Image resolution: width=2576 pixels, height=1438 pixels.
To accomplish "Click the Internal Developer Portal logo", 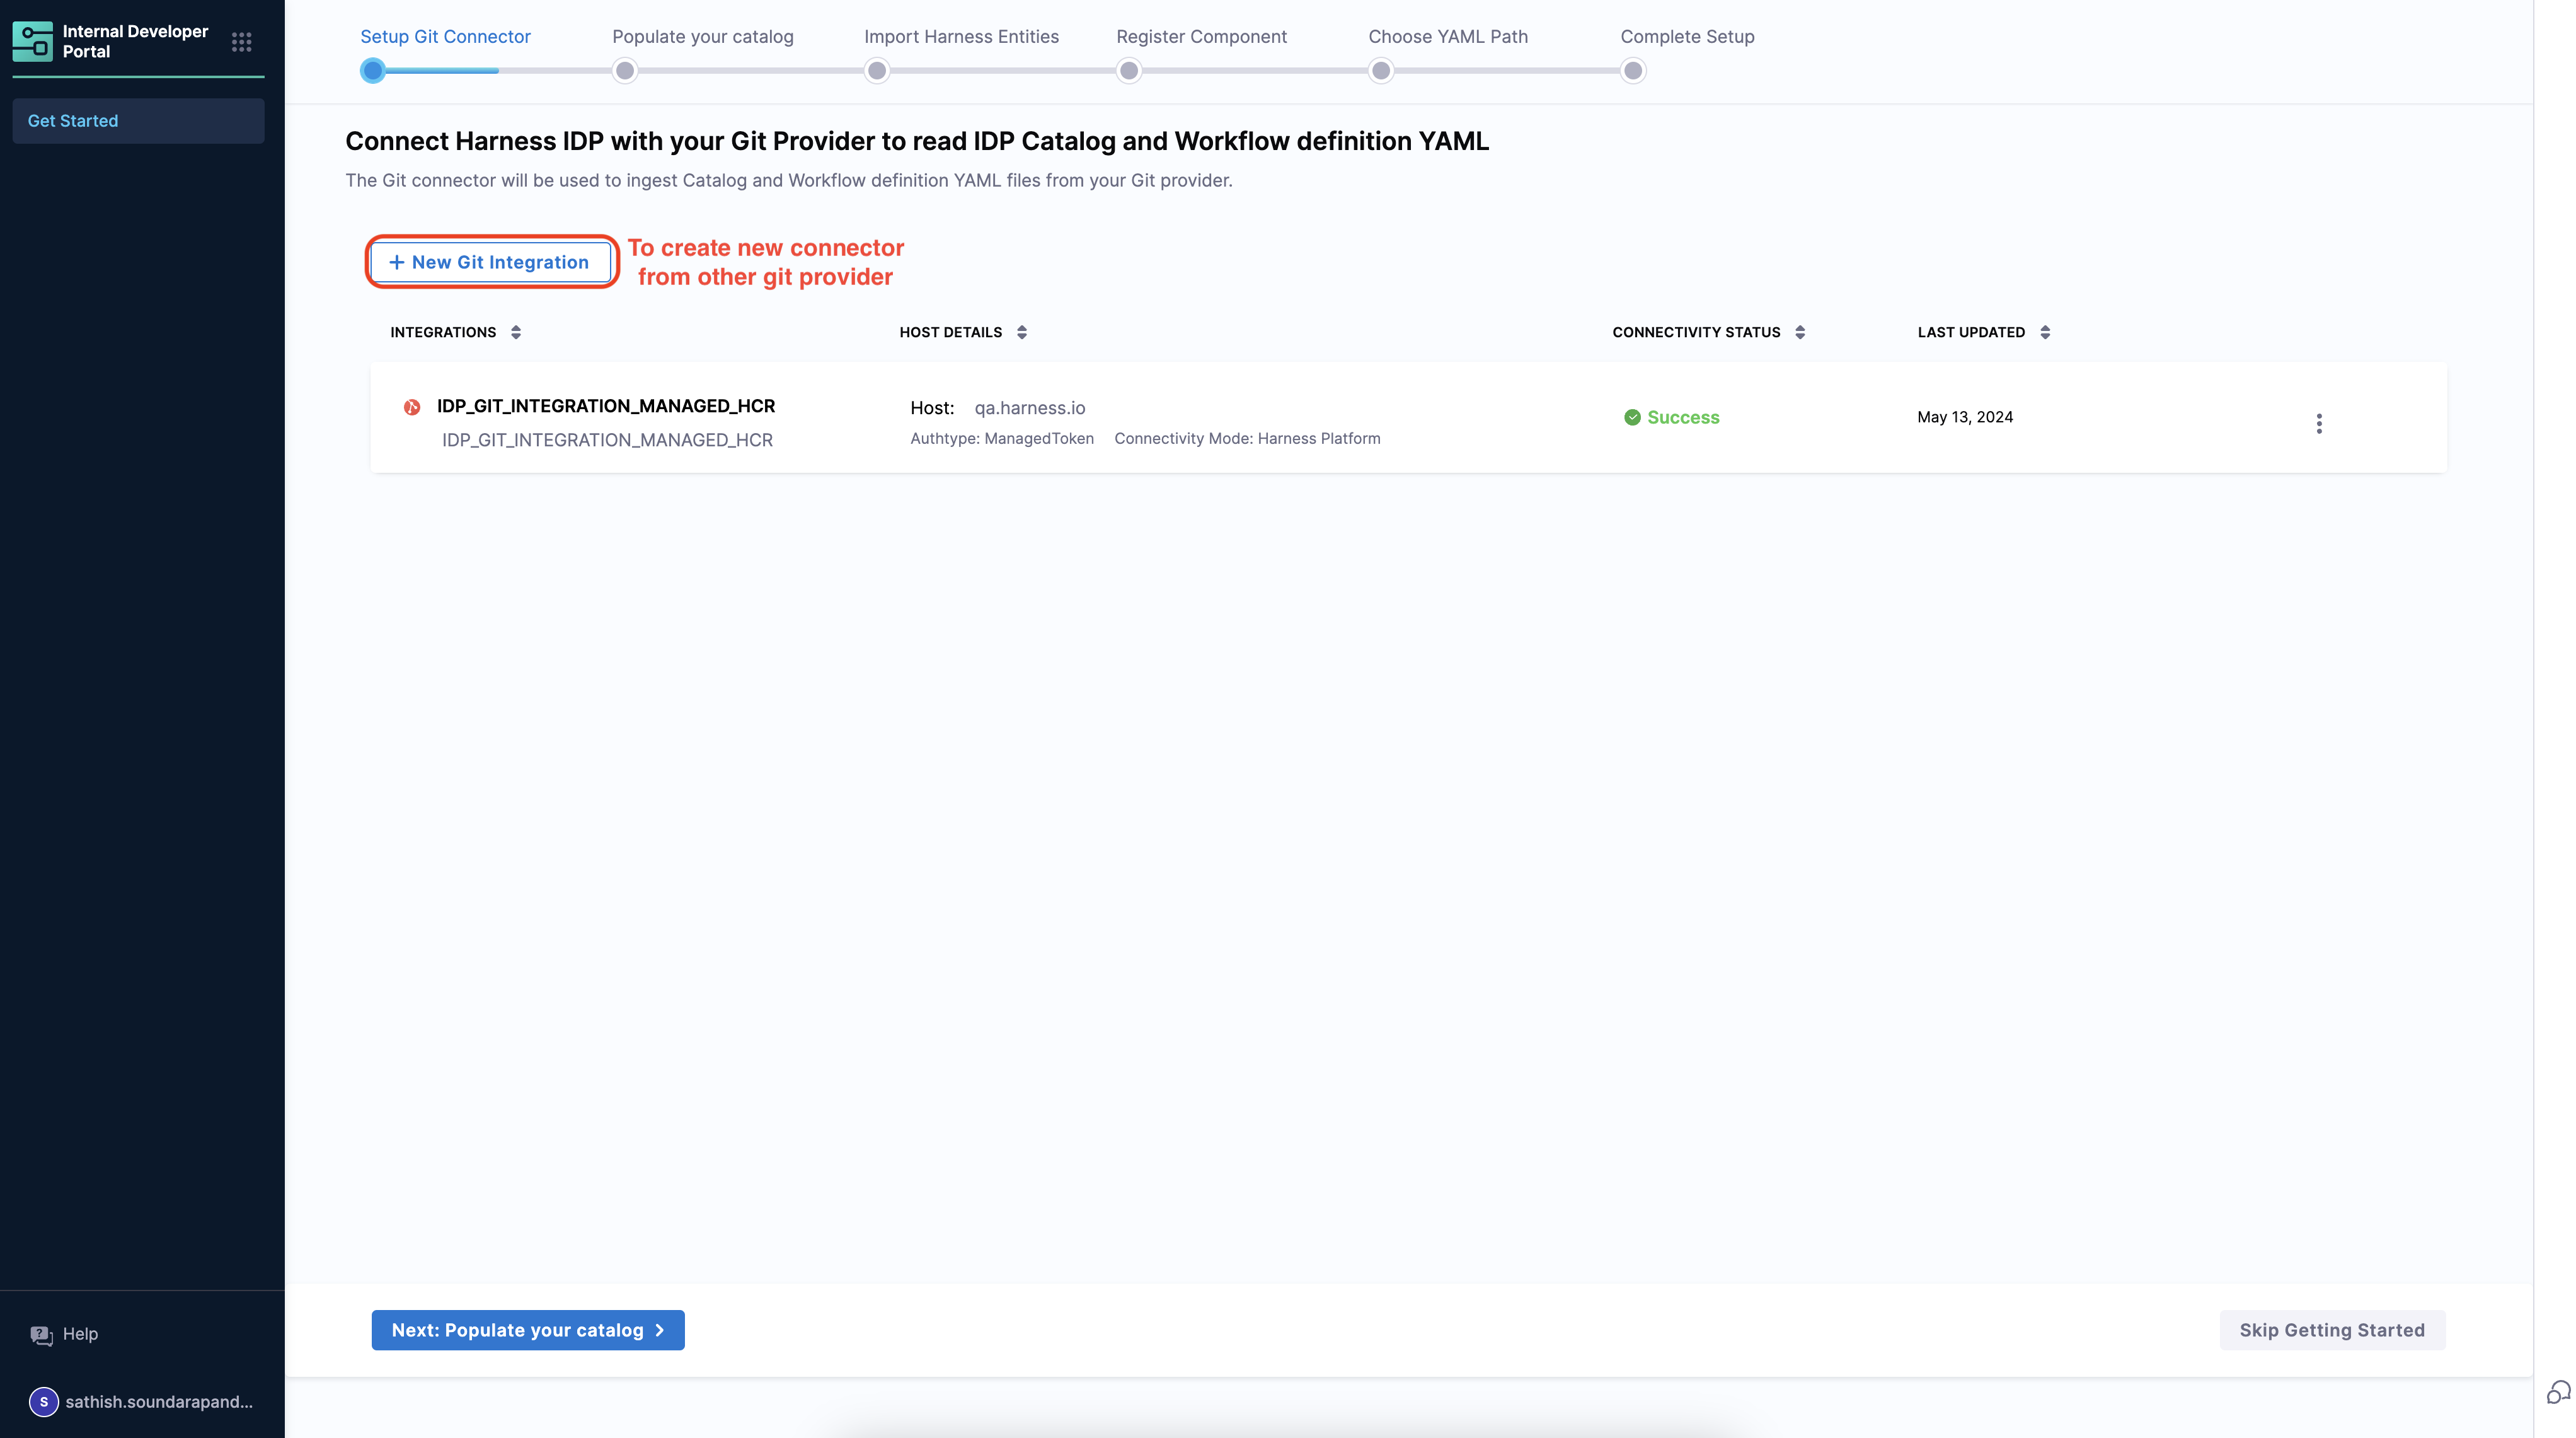I will (32, 42).
